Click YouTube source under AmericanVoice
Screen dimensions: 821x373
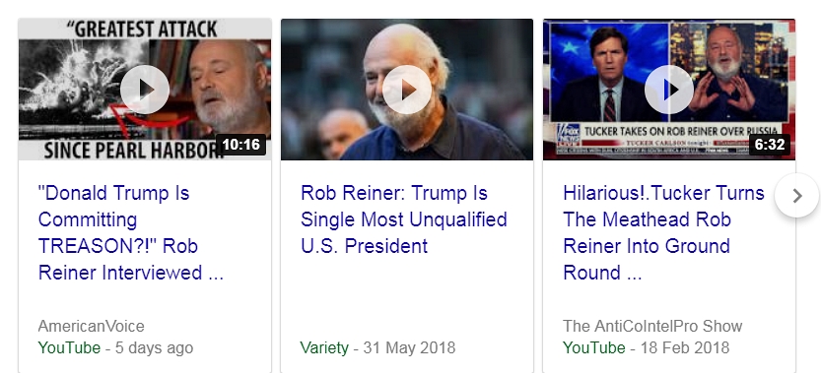click(69, 347)
